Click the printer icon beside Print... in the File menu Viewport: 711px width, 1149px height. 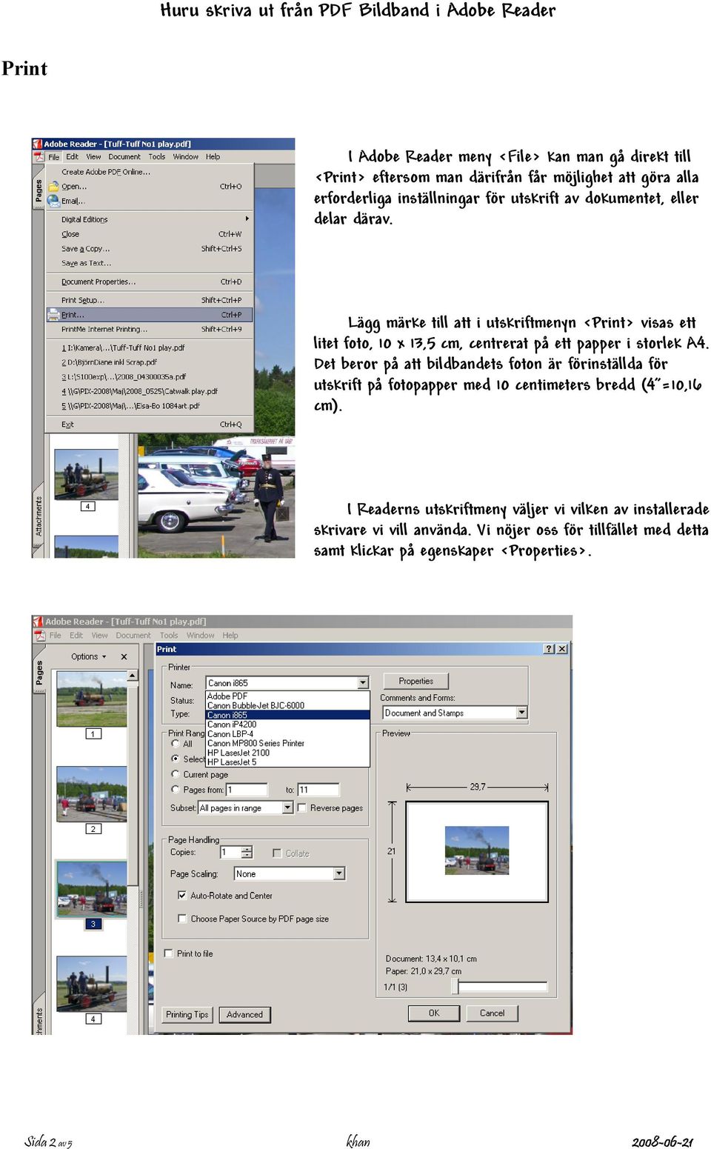pos(53,315)
